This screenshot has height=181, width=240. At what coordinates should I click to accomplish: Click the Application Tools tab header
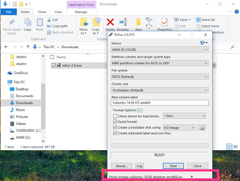click(x=81, y=5)
